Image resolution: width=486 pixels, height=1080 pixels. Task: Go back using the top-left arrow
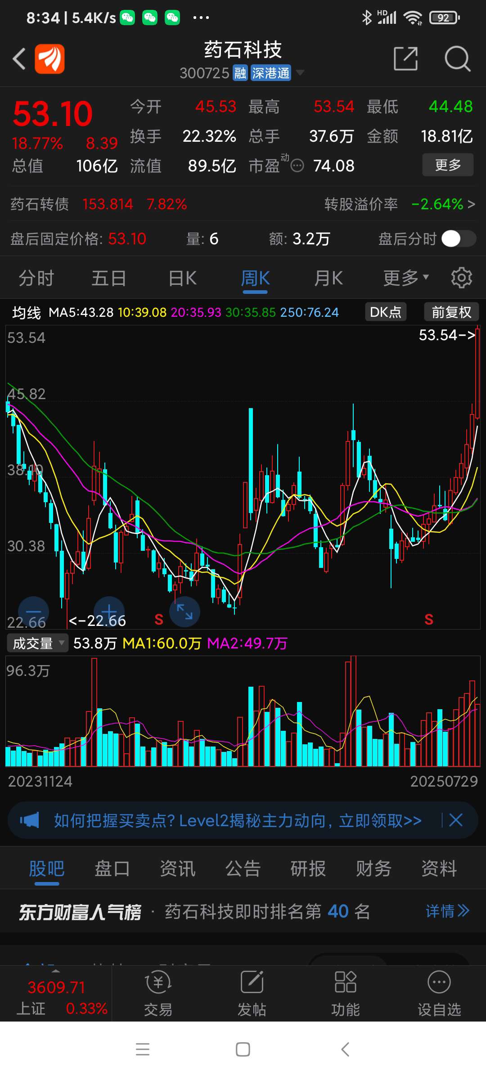click(19, 59)
